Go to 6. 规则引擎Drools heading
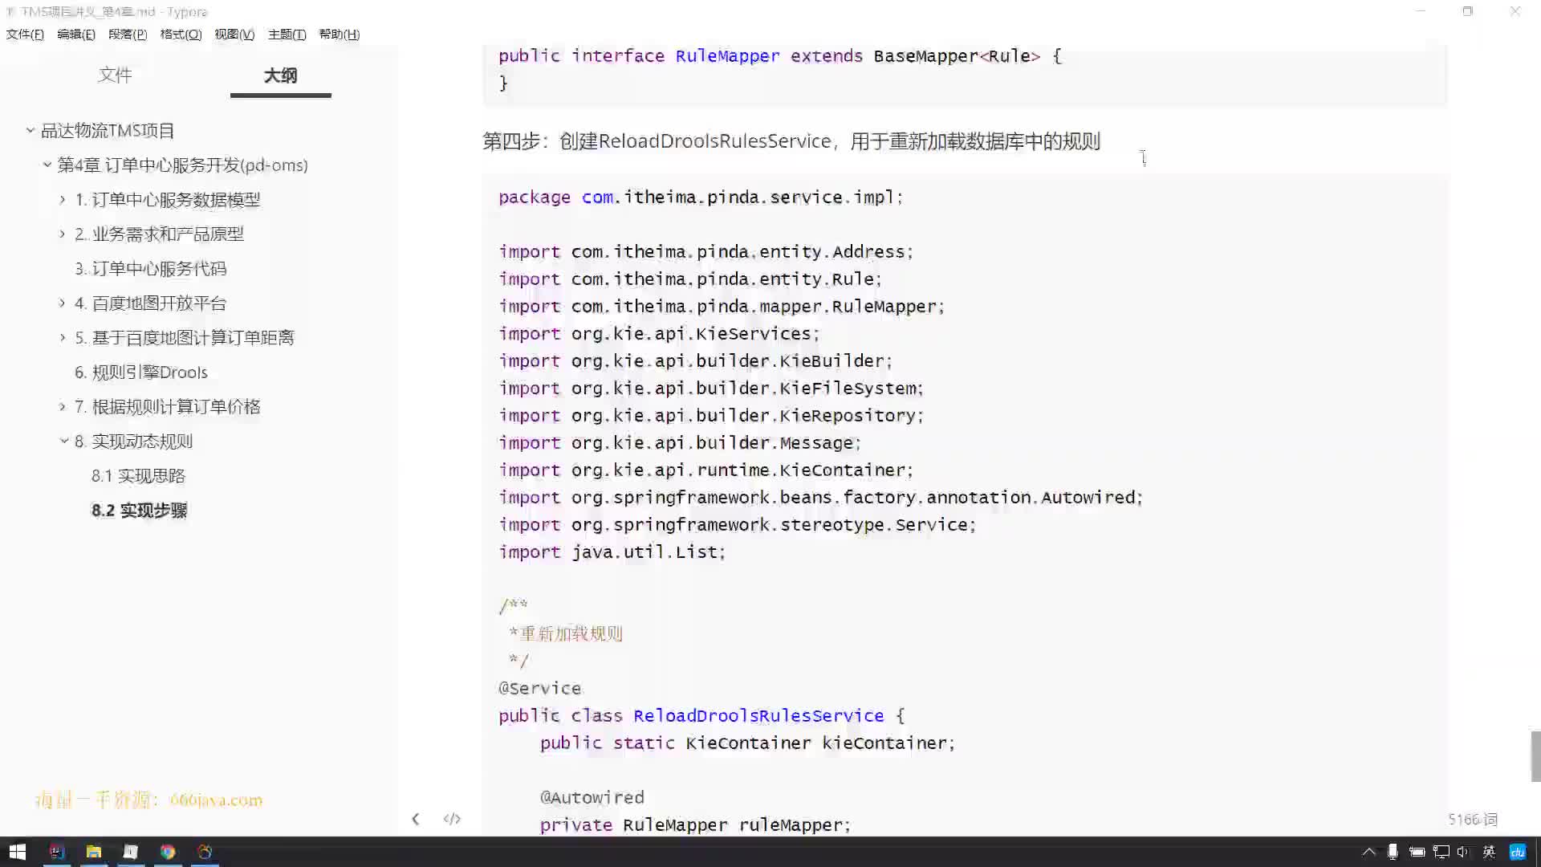Viewport: 1541px width, 867px height. 141,372
